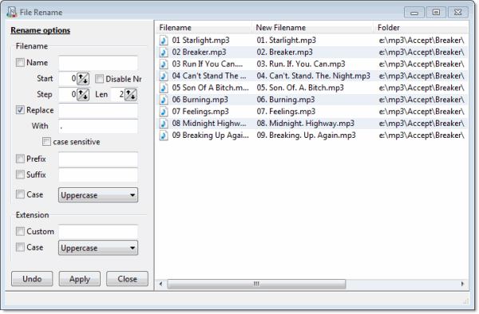
Task: Click the scrollbar left arrow
Action: 160,285
